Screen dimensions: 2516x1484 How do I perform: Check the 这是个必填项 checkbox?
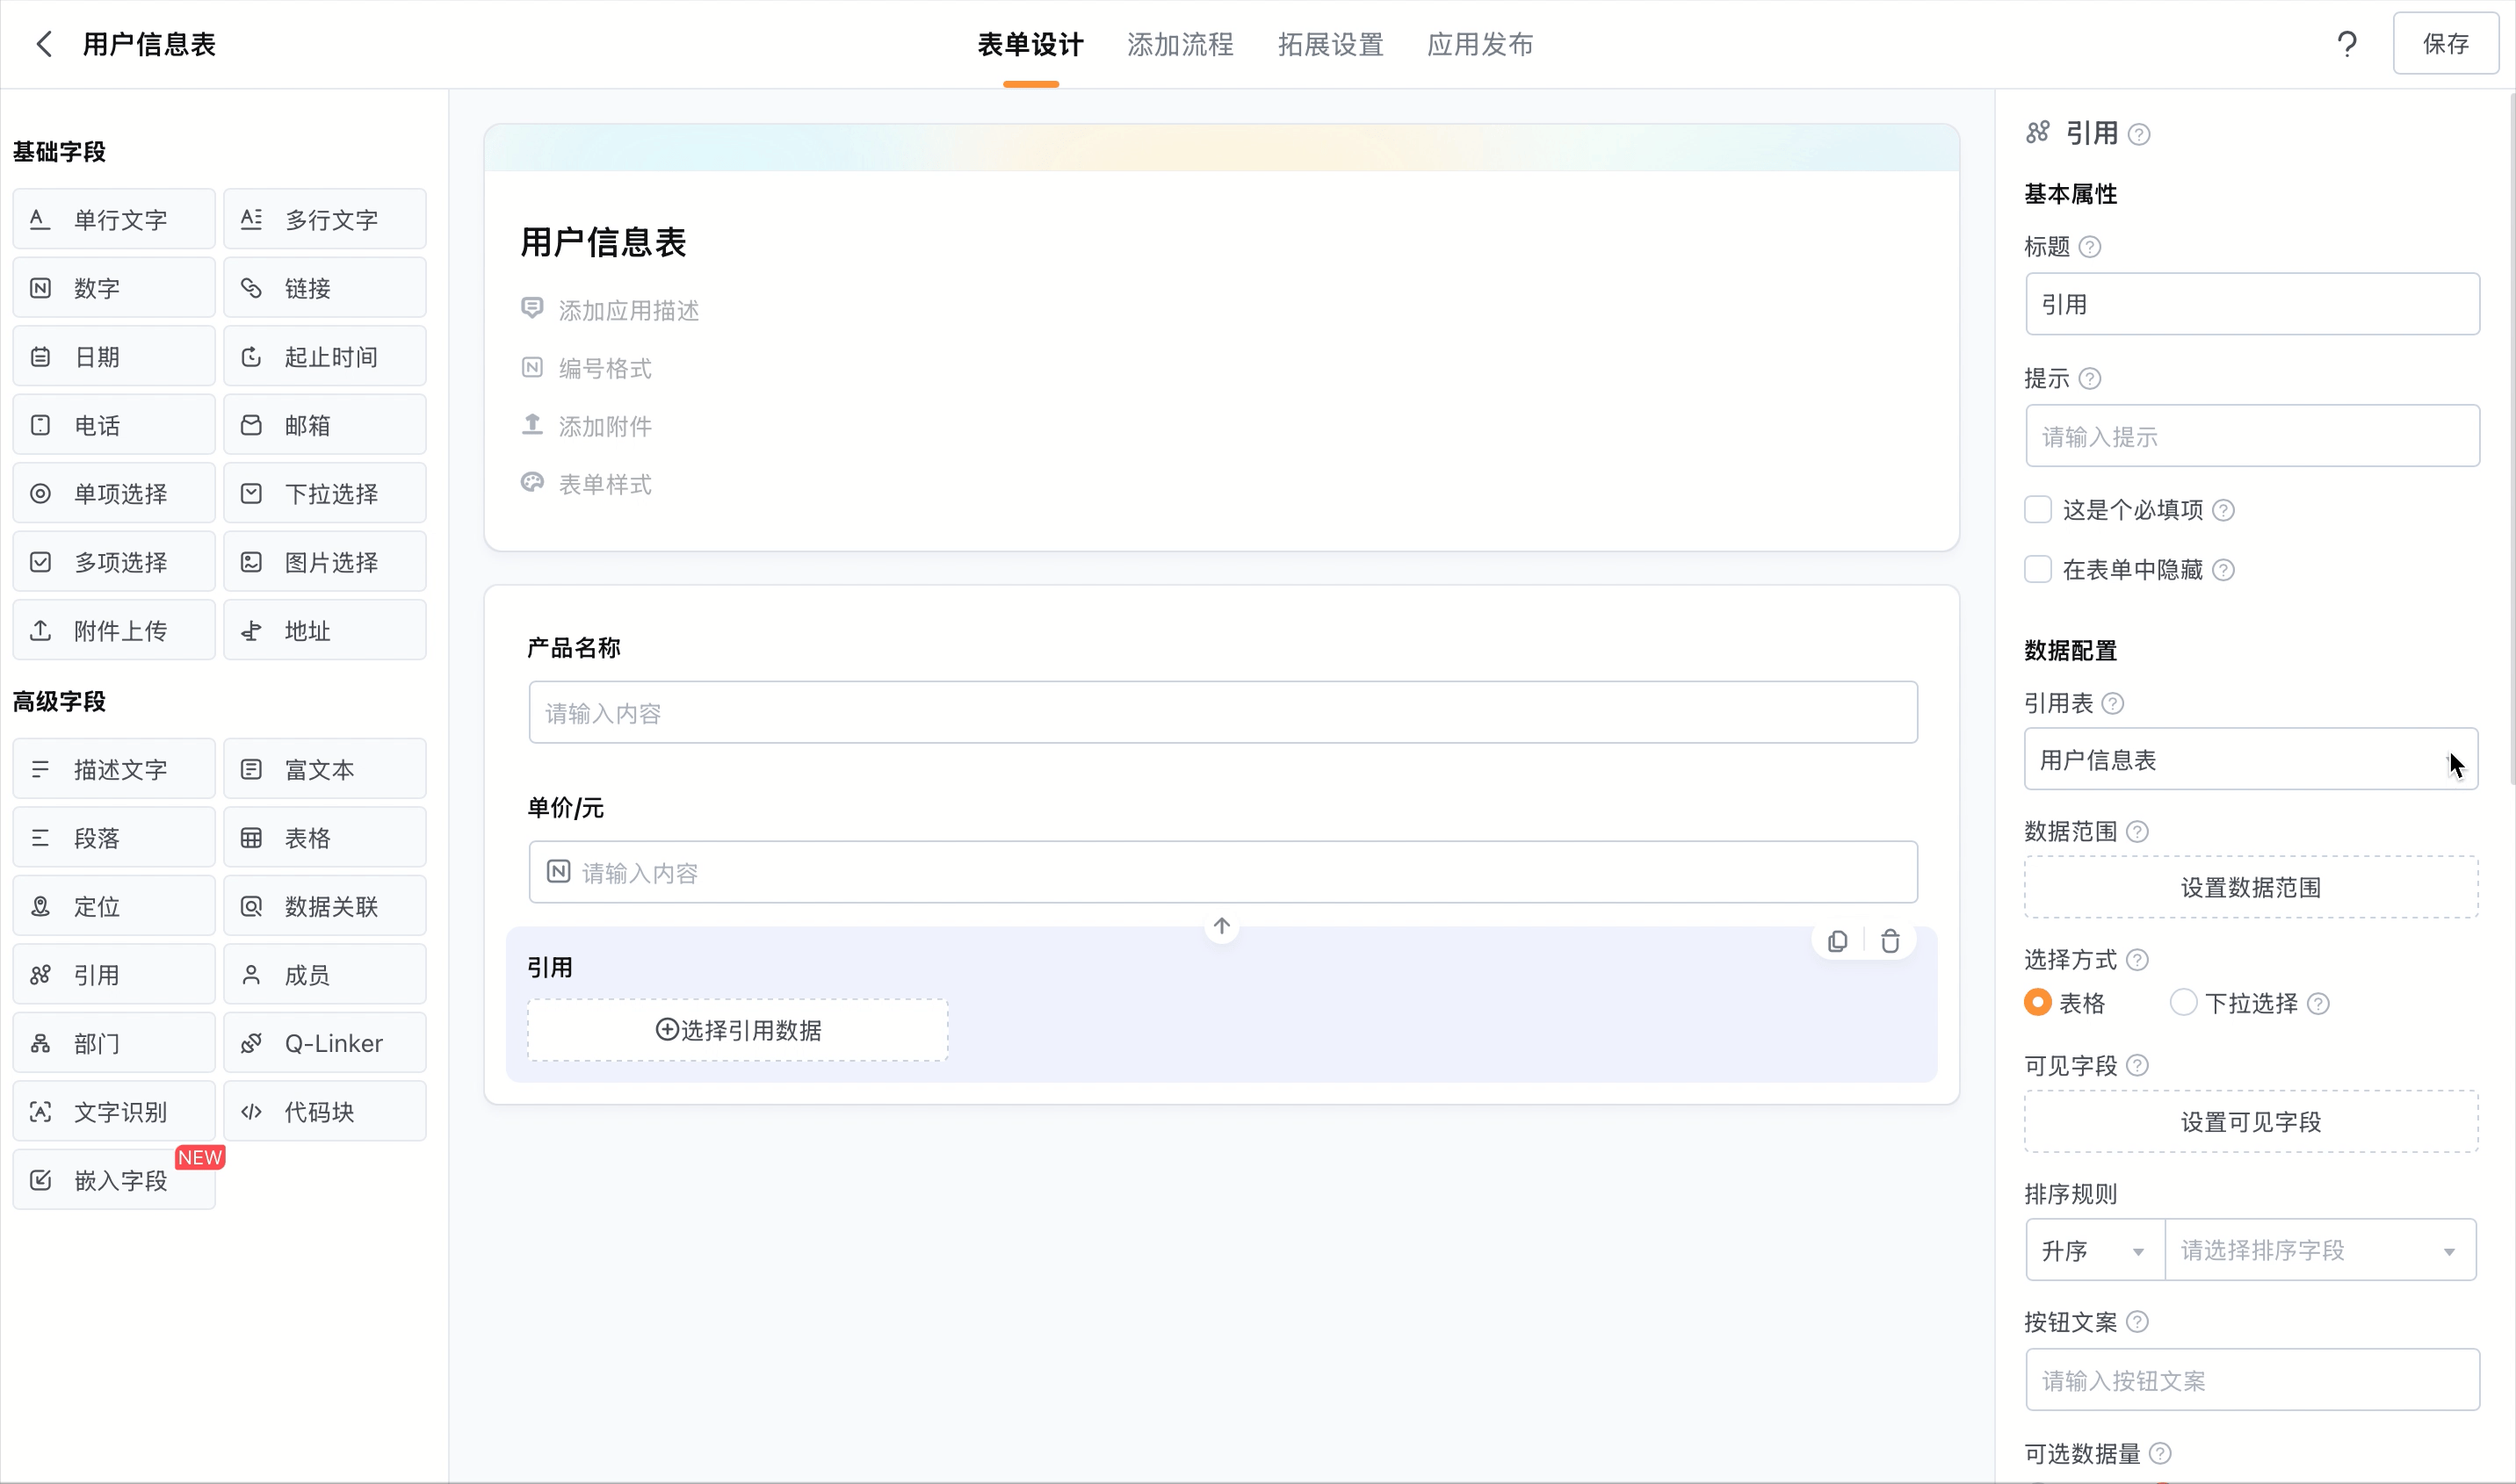pyautogui.click(x=2038, y=509)
